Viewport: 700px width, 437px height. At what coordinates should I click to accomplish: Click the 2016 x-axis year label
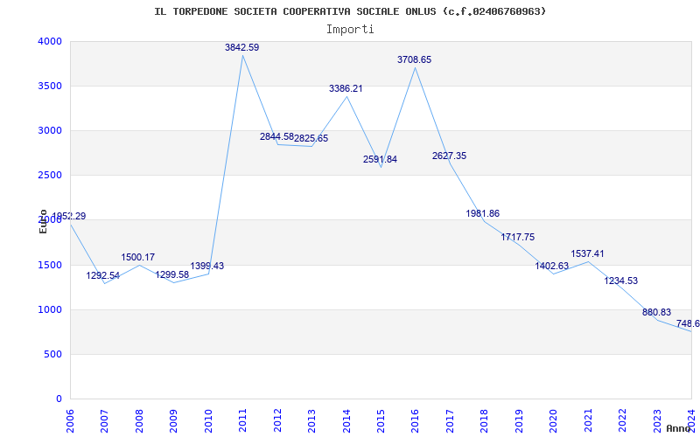pyautogui.click(x=415, y=420)
